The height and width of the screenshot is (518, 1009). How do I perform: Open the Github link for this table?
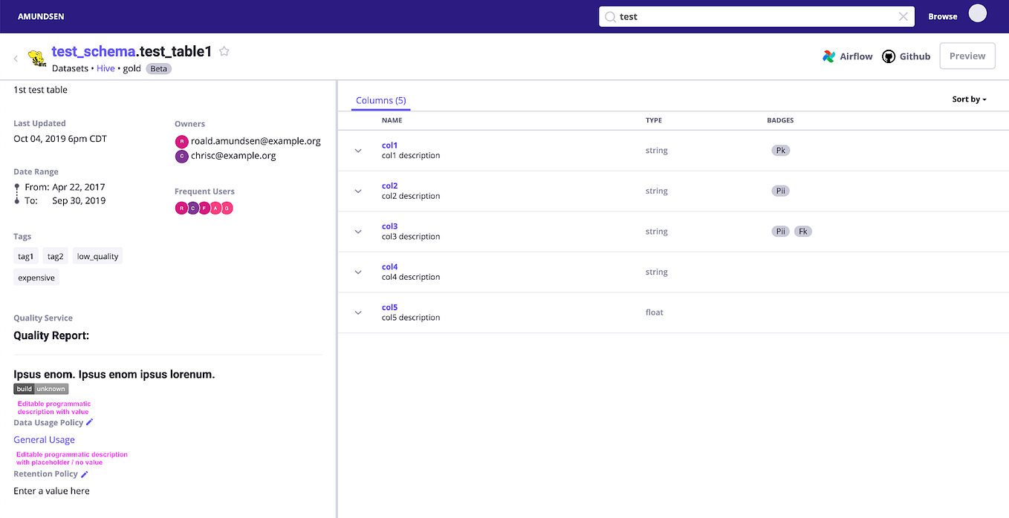coord(906,56)
